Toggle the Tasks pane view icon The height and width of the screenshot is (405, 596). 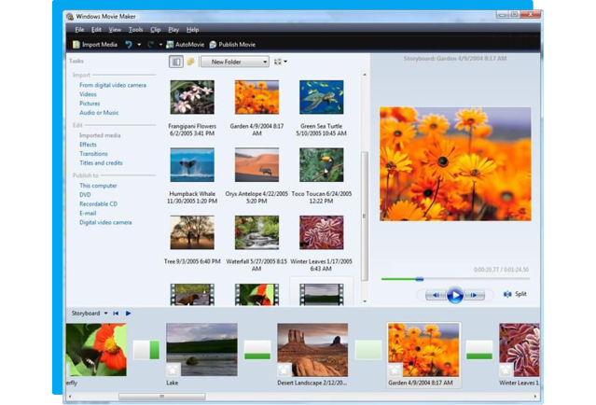coord(176,62)
